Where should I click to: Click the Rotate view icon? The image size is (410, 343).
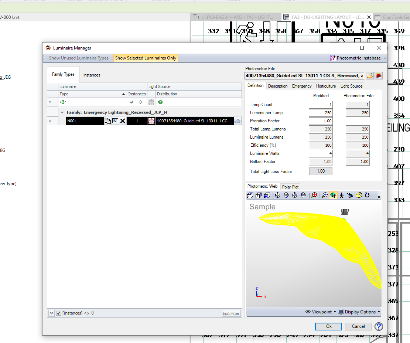click(x=367, y=195)
